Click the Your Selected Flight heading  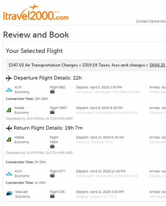pos(34,51)
